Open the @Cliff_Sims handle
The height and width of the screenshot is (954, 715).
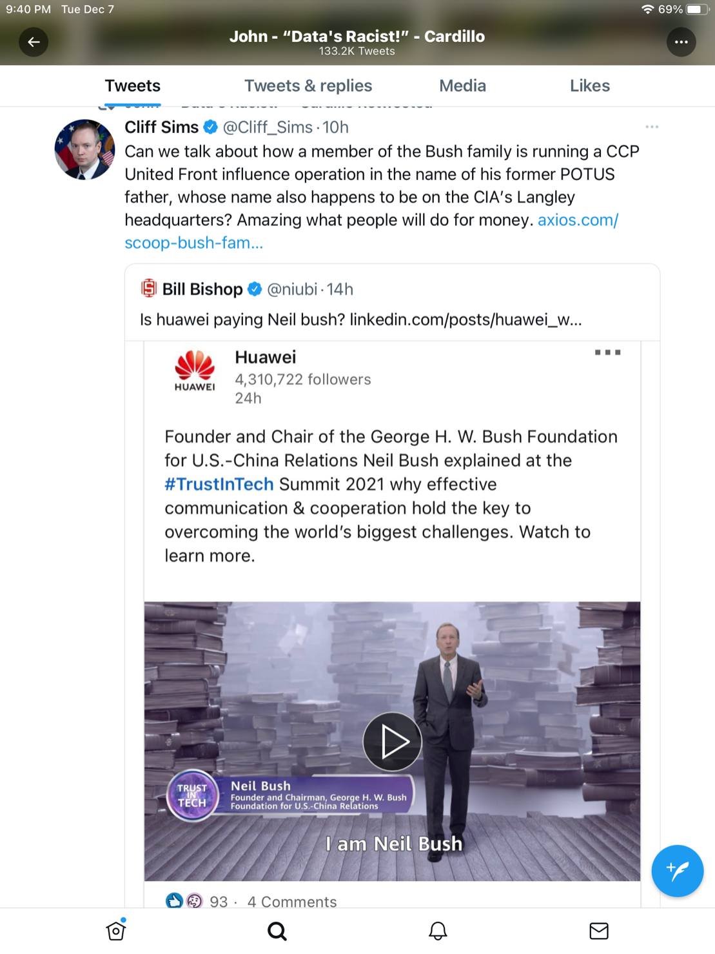click(268, 127)
